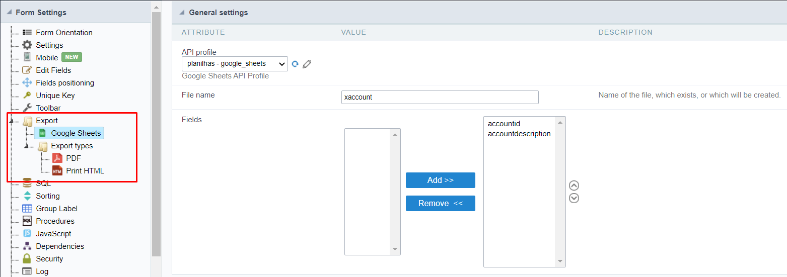Open PDF export settings
The height and width of the screenshot is (277, 787).
[x=74, y=158]
